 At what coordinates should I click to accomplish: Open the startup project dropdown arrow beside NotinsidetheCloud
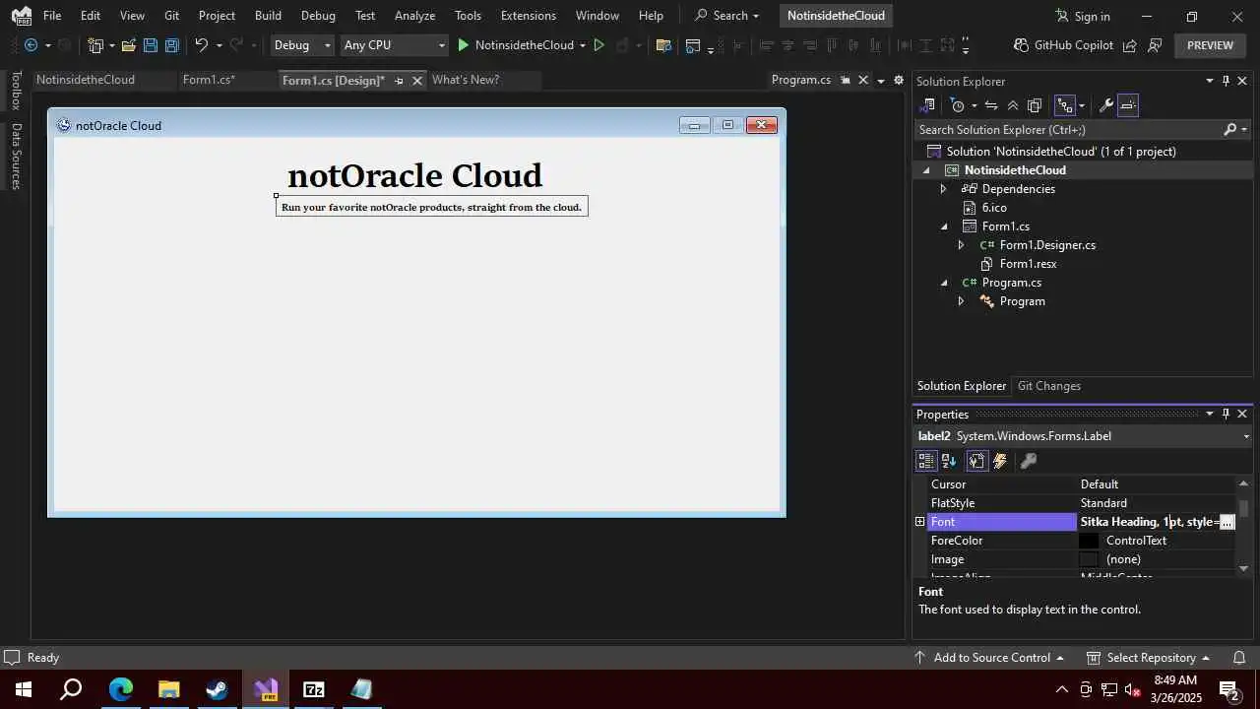[x=583, y=45]
